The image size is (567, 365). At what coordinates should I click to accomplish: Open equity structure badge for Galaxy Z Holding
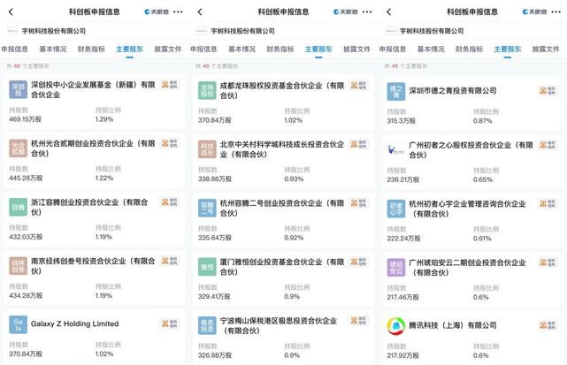click(x=169, y=323)
